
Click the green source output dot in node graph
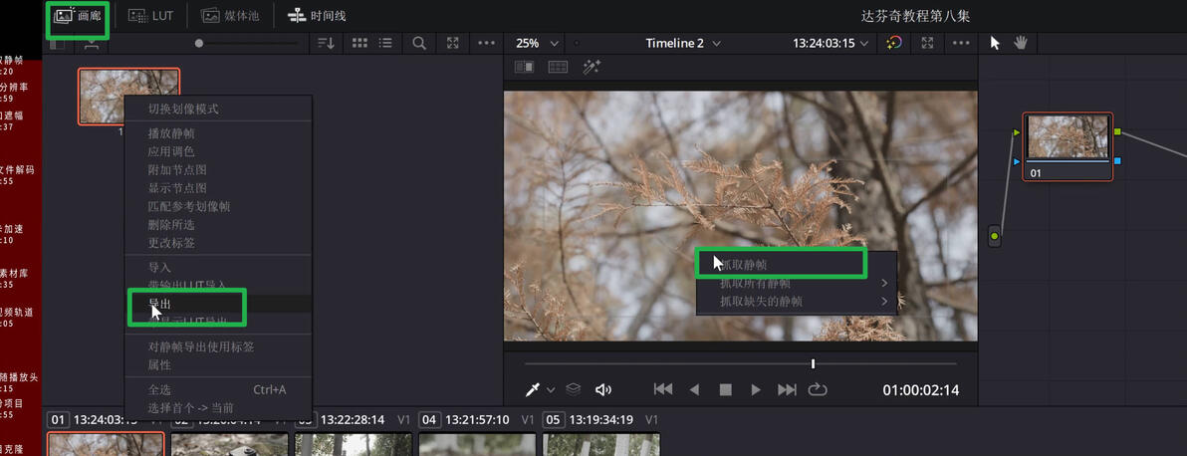pyautogui.click(x=995, y=237)
